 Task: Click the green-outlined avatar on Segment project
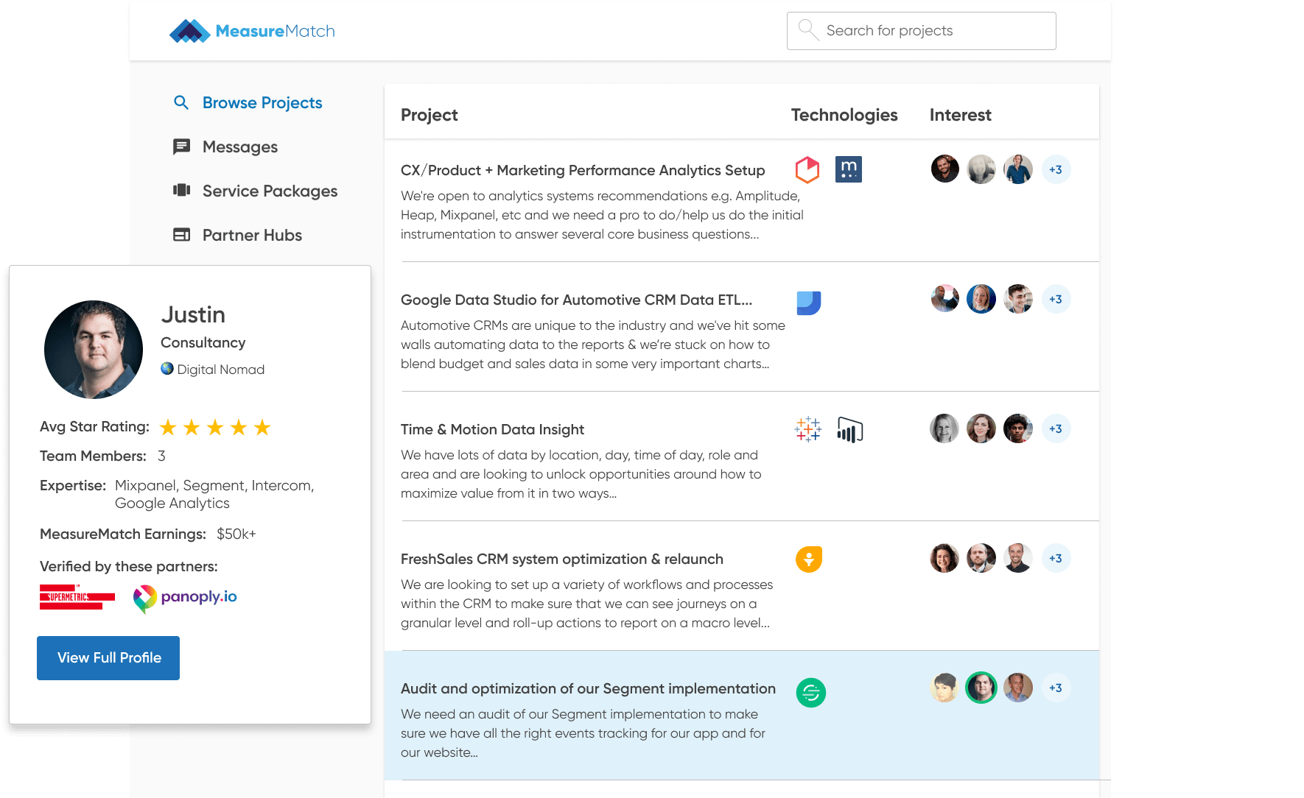coord(981,688)
